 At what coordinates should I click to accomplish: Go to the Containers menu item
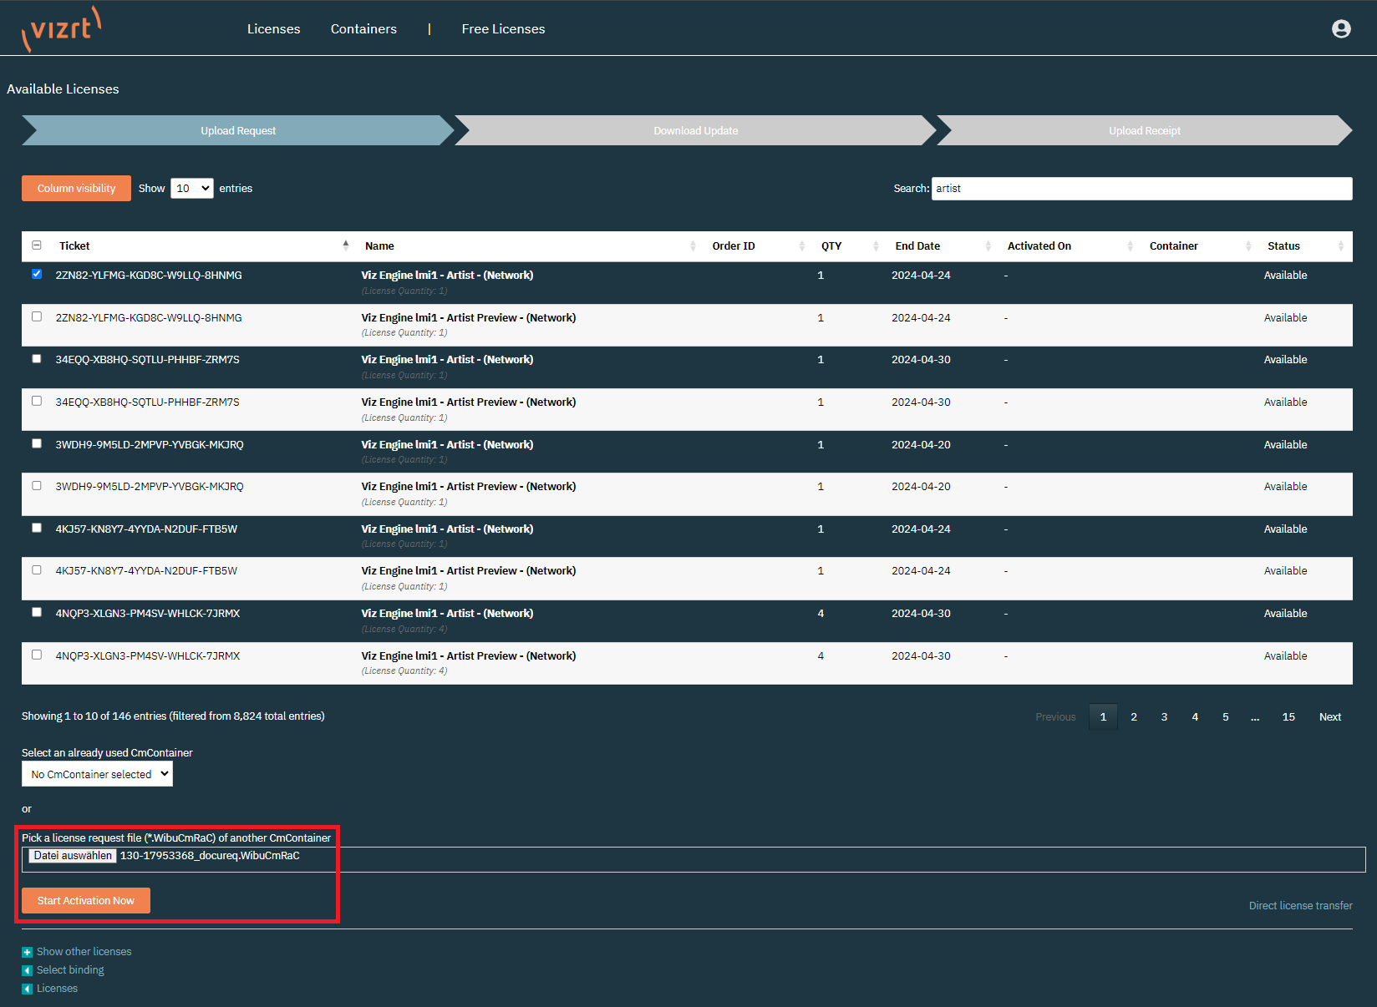[363, 29]
